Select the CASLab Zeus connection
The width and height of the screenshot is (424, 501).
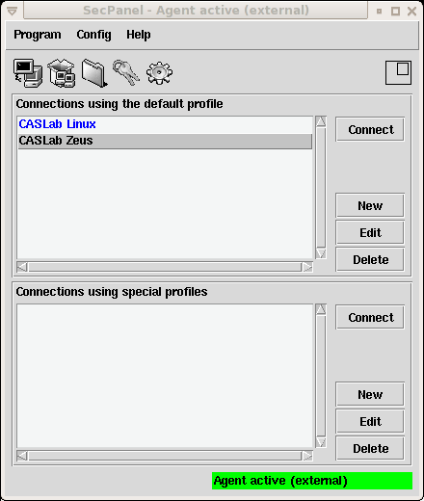(x=165, y=141)
